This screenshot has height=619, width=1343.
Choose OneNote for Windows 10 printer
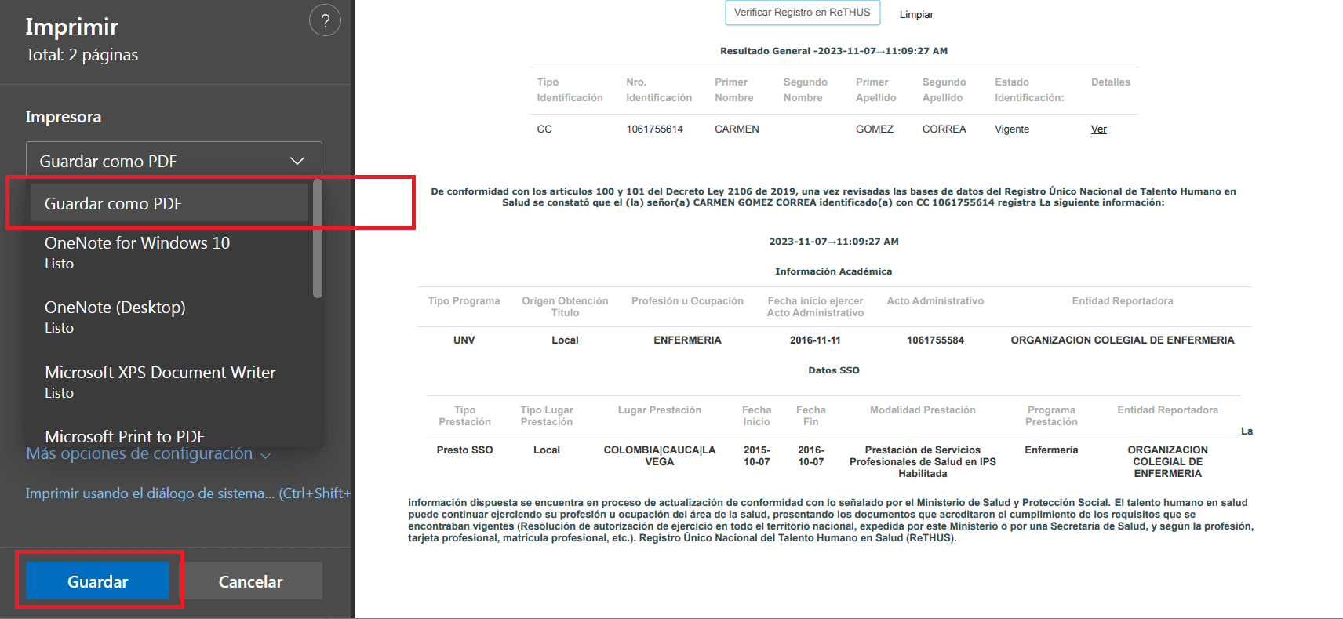pyautogui.click(x=137, y=252)
